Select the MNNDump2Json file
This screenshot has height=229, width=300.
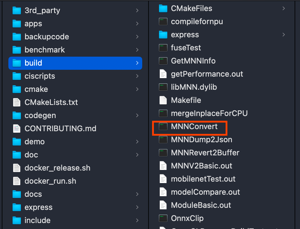pyautogui.click(x=201, y=140)
